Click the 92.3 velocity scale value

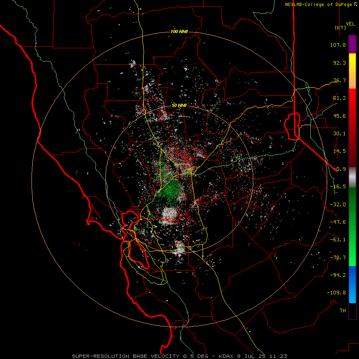coord(339,63)
